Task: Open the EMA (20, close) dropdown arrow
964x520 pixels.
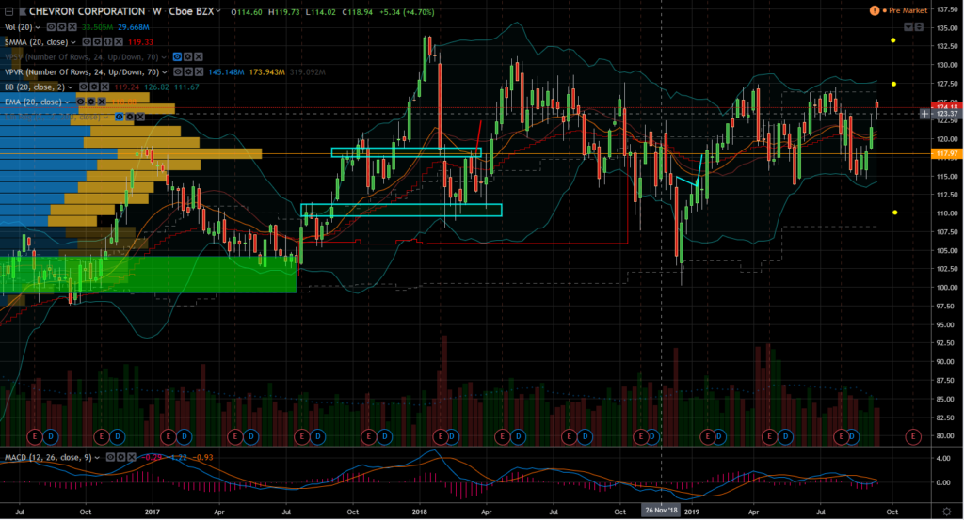Action: point(67,102)
